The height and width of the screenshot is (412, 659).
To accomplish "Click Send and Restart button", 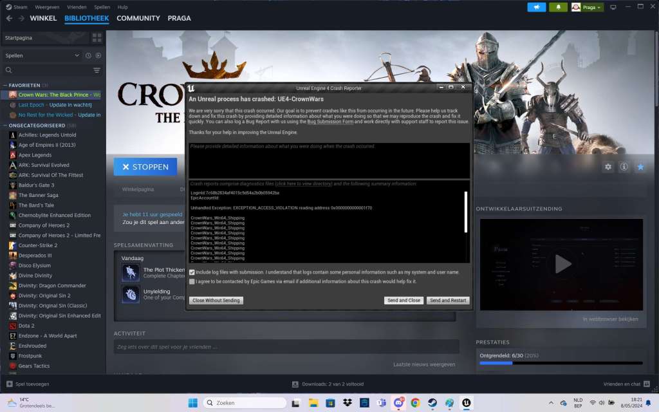I will tap(448, 301).
